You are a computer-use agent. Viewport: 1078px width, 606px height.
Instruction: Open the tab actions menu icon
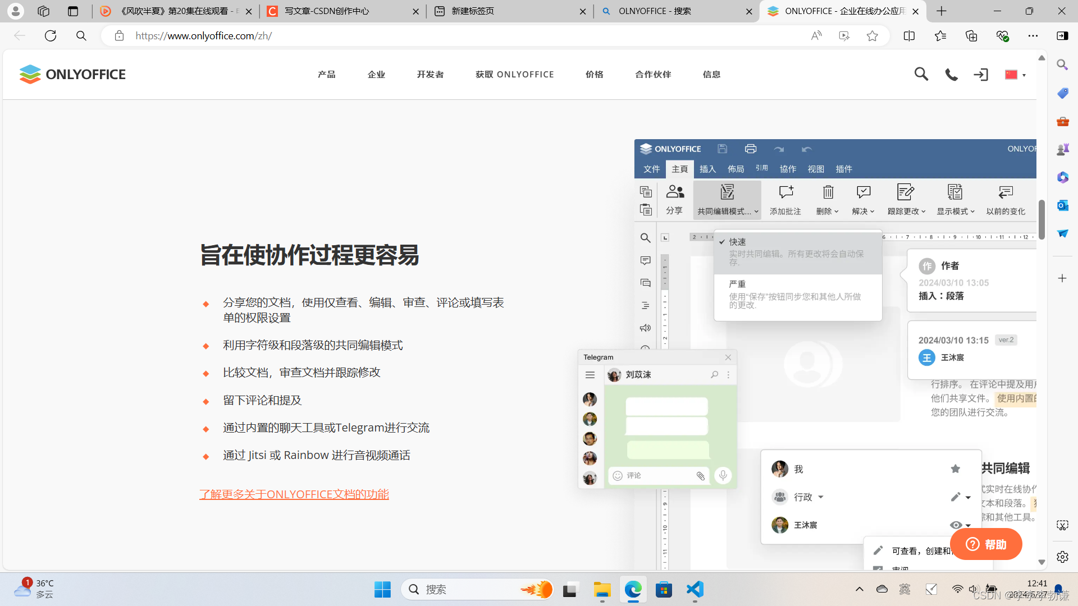coord(73,11)
